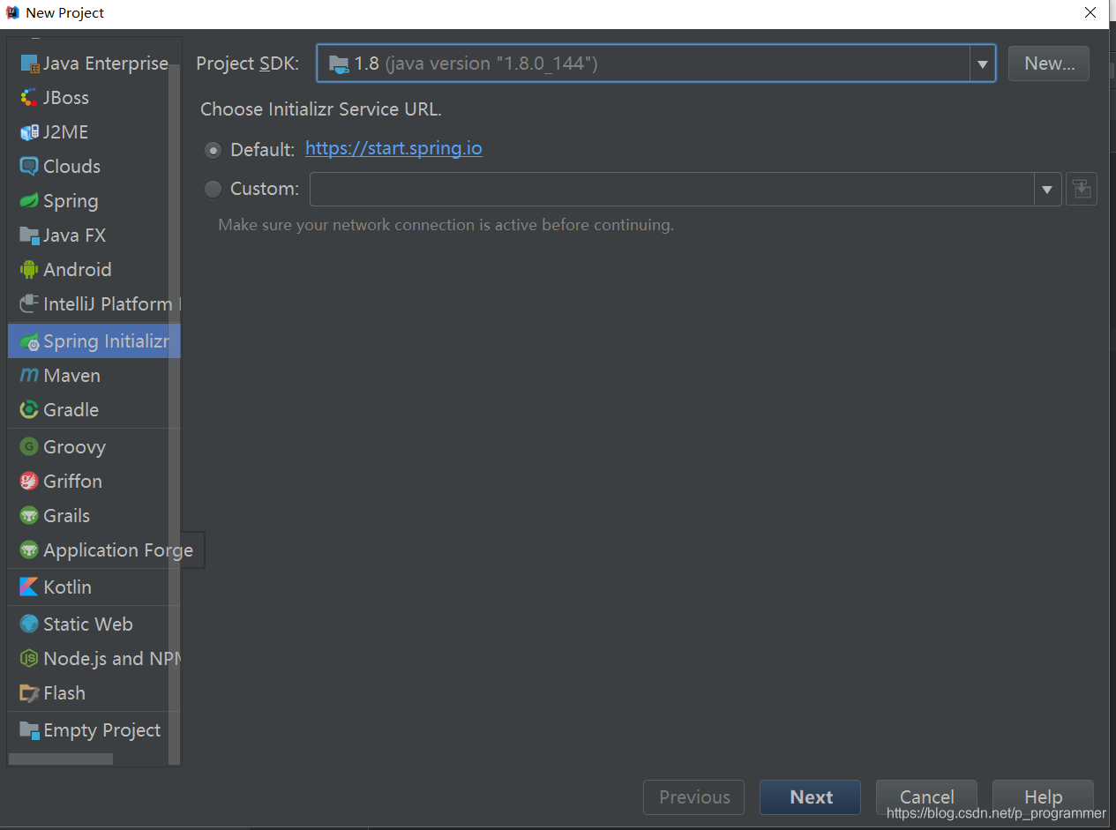
Task: Click the Maven m icon
Action: [29, 376]
